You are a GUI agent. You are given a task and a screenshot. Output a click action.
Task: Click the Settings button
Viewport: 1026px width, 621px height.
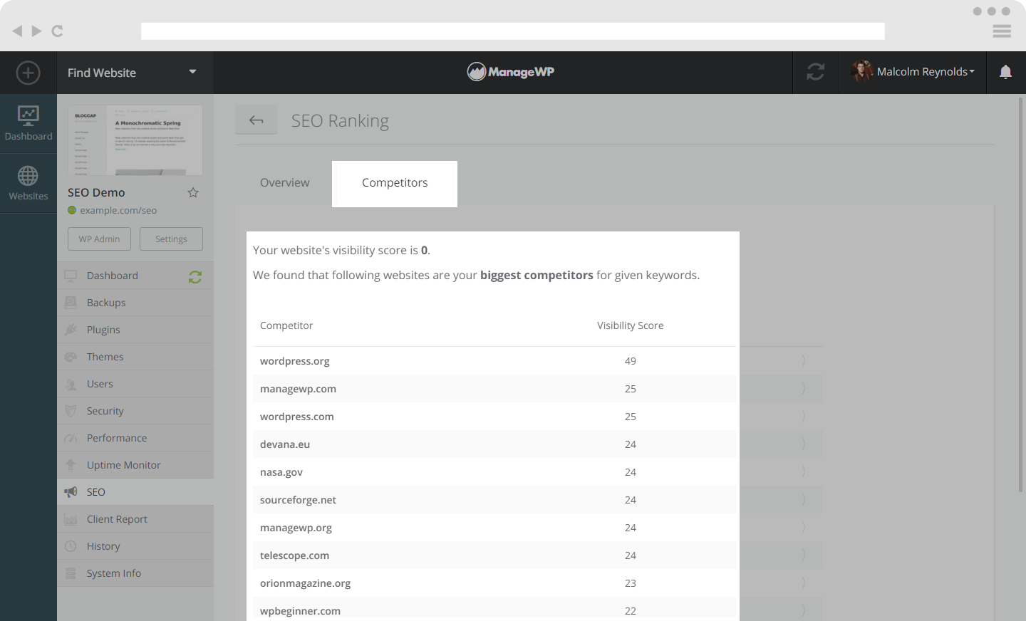point(171,239)
